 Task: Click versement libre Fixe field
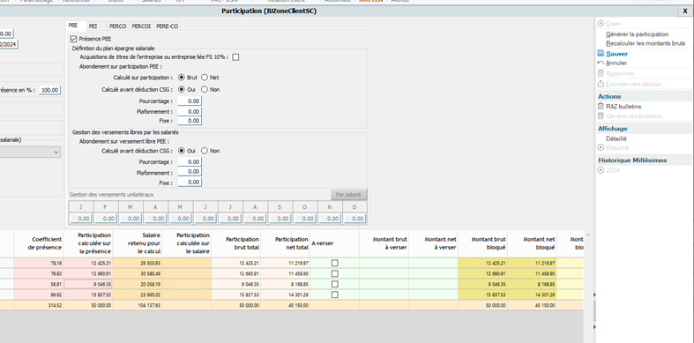tap(190, 183)
